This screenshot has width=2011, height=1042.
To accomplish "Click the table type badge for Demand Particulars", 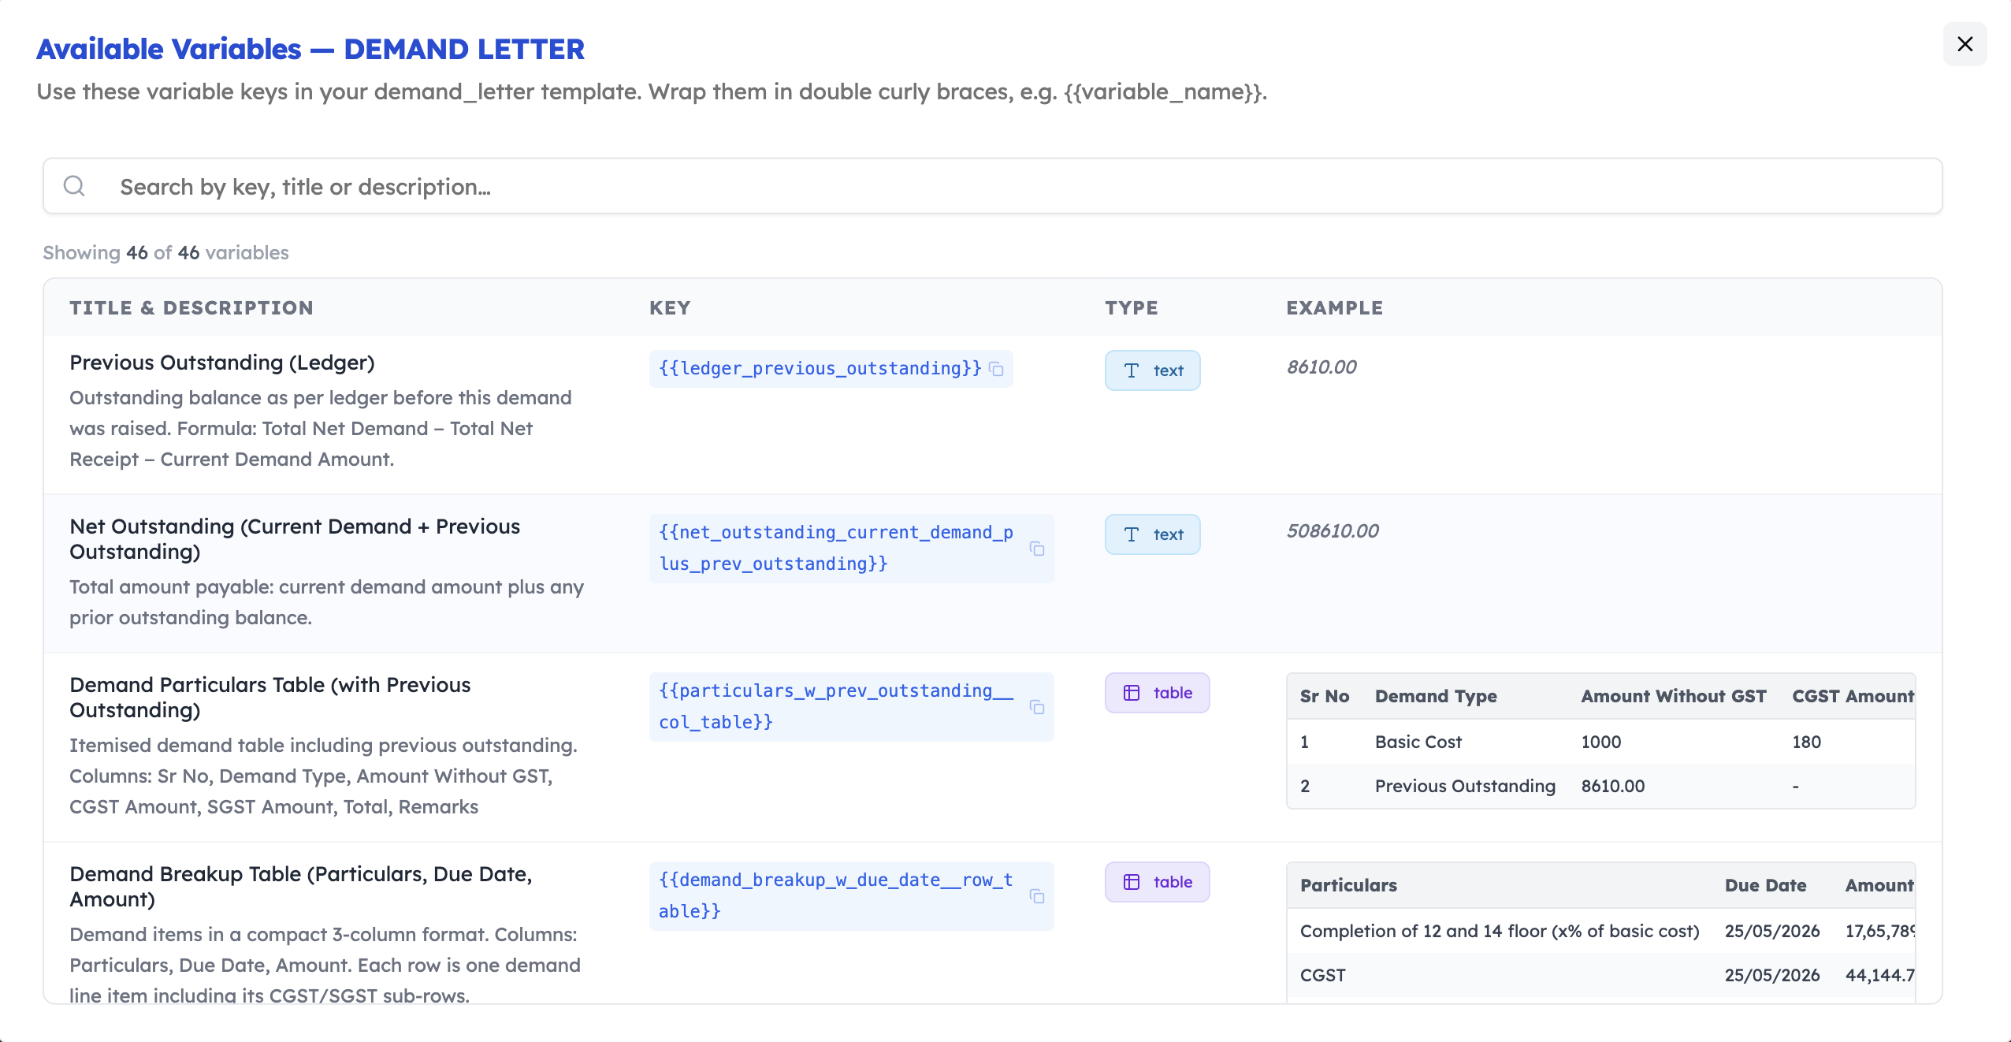I will [x=1157, y=693].
